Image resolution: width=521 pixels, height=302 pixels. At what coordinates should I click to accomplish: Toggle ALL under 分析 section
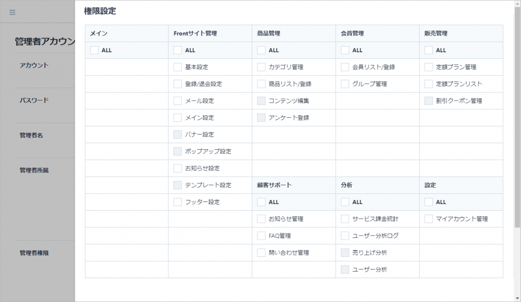345,202
